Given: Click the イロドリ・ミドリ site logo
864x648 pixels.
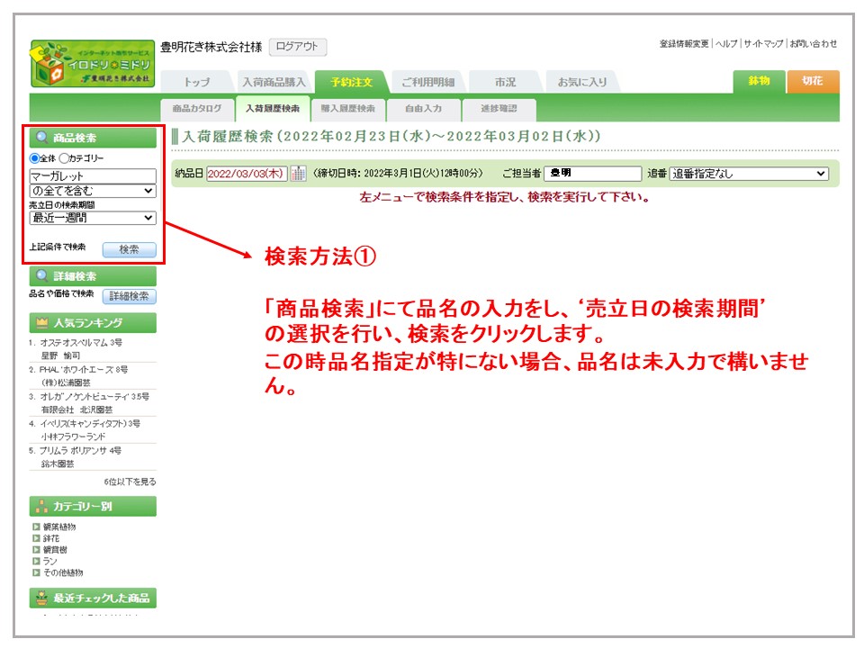Looking at the screenshot, I should pos(93,63).
